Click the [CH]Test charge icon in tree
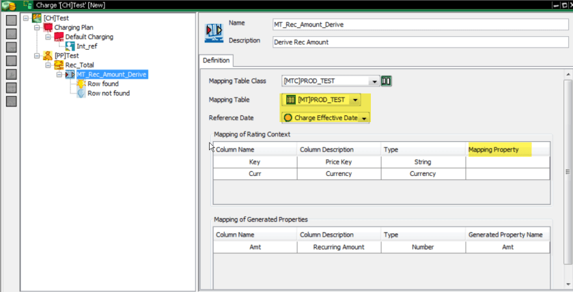Image resolution: width=573 pixels, height=292 pixels. pos(37,18)
